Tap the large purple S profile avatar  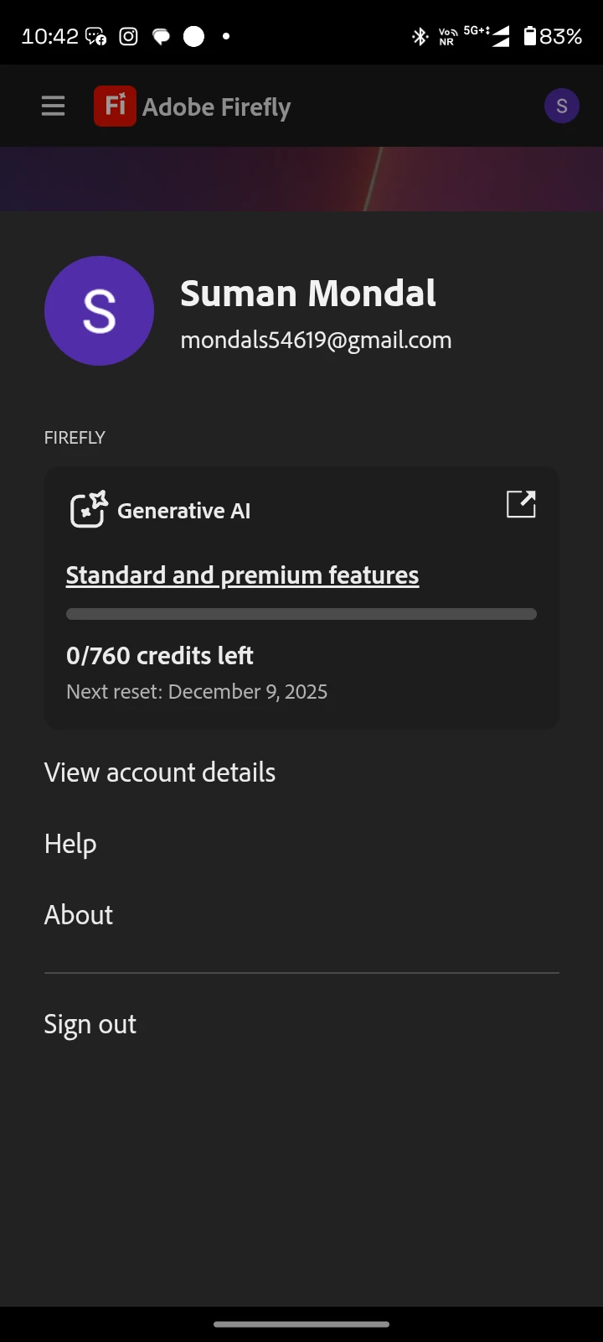99,310
